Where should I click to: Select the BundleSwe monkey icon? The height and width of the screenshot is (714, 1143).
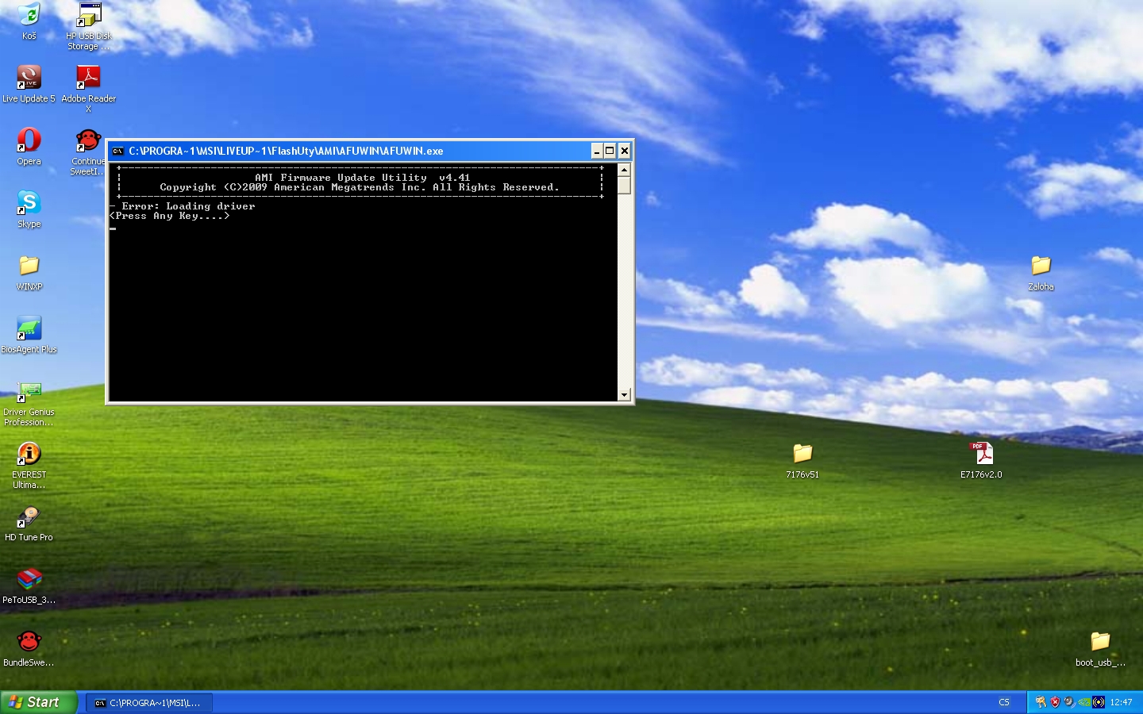[29, 648]
